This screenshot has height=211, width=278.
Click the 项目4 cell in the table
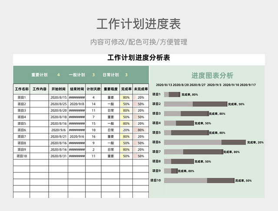22,117
